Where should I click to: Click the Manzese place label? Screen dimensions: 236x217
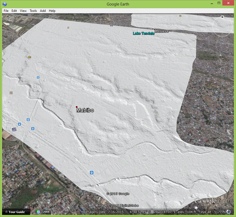(x=162, y=31)
